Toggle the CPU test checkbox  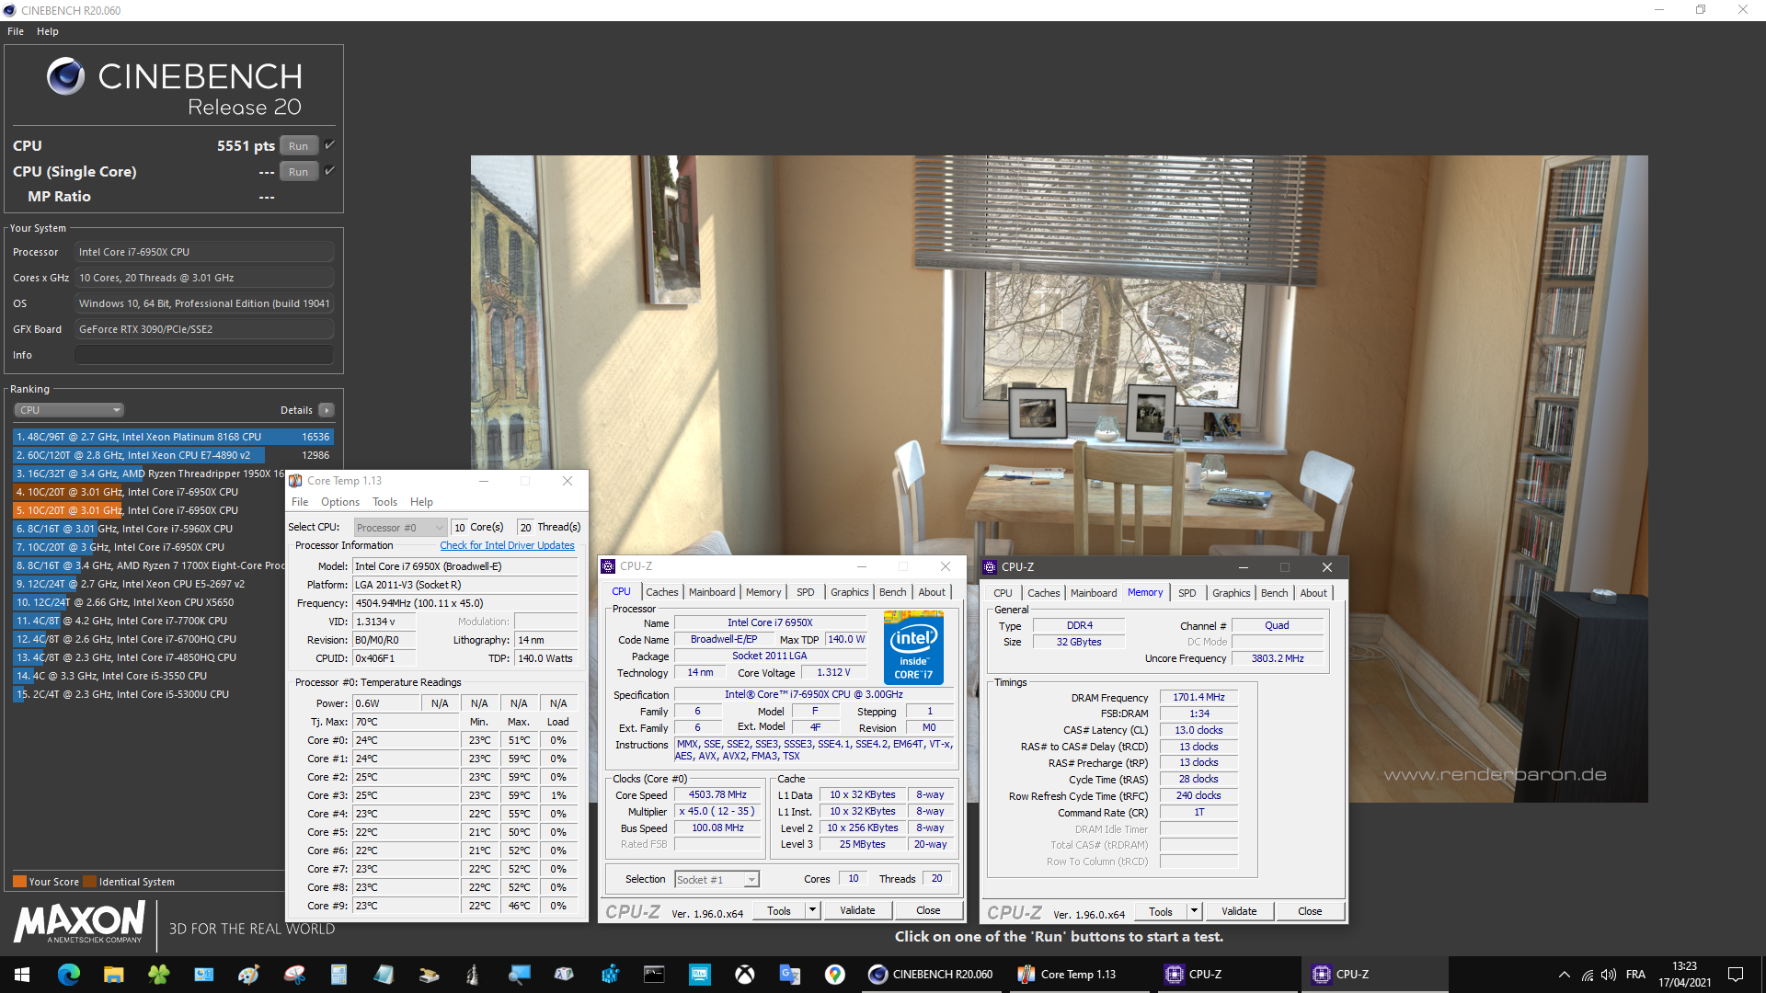click(x=329, y=145)
